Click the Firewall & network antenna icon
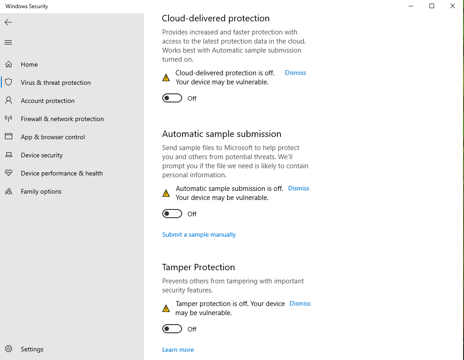 pyautogui.click(x=9, y=119)
